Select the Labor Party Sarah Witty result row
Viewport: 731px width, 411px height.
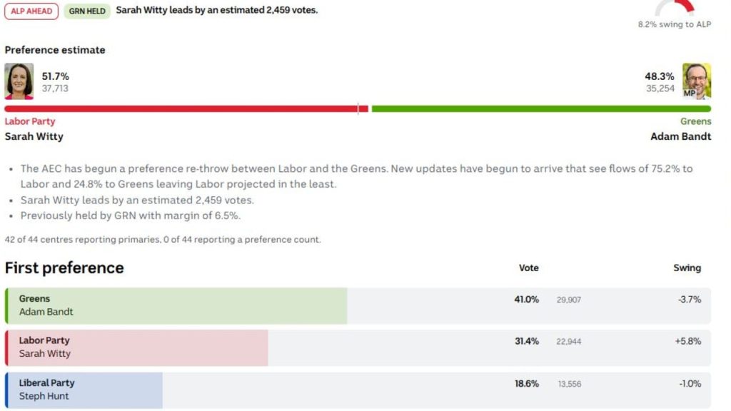pyautogui.click(x=357, y=347)
